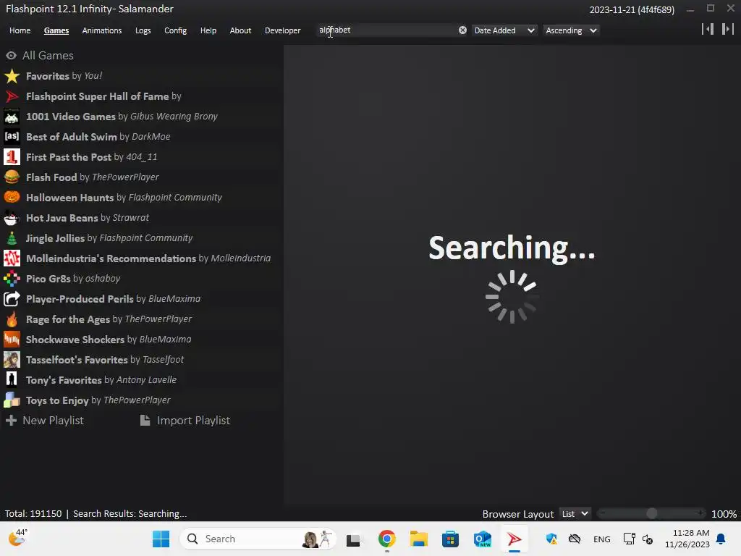Open the Flash Food playlist name
Image resolution: width=741 pixels, height=556 pixels.
coord(51,177)
